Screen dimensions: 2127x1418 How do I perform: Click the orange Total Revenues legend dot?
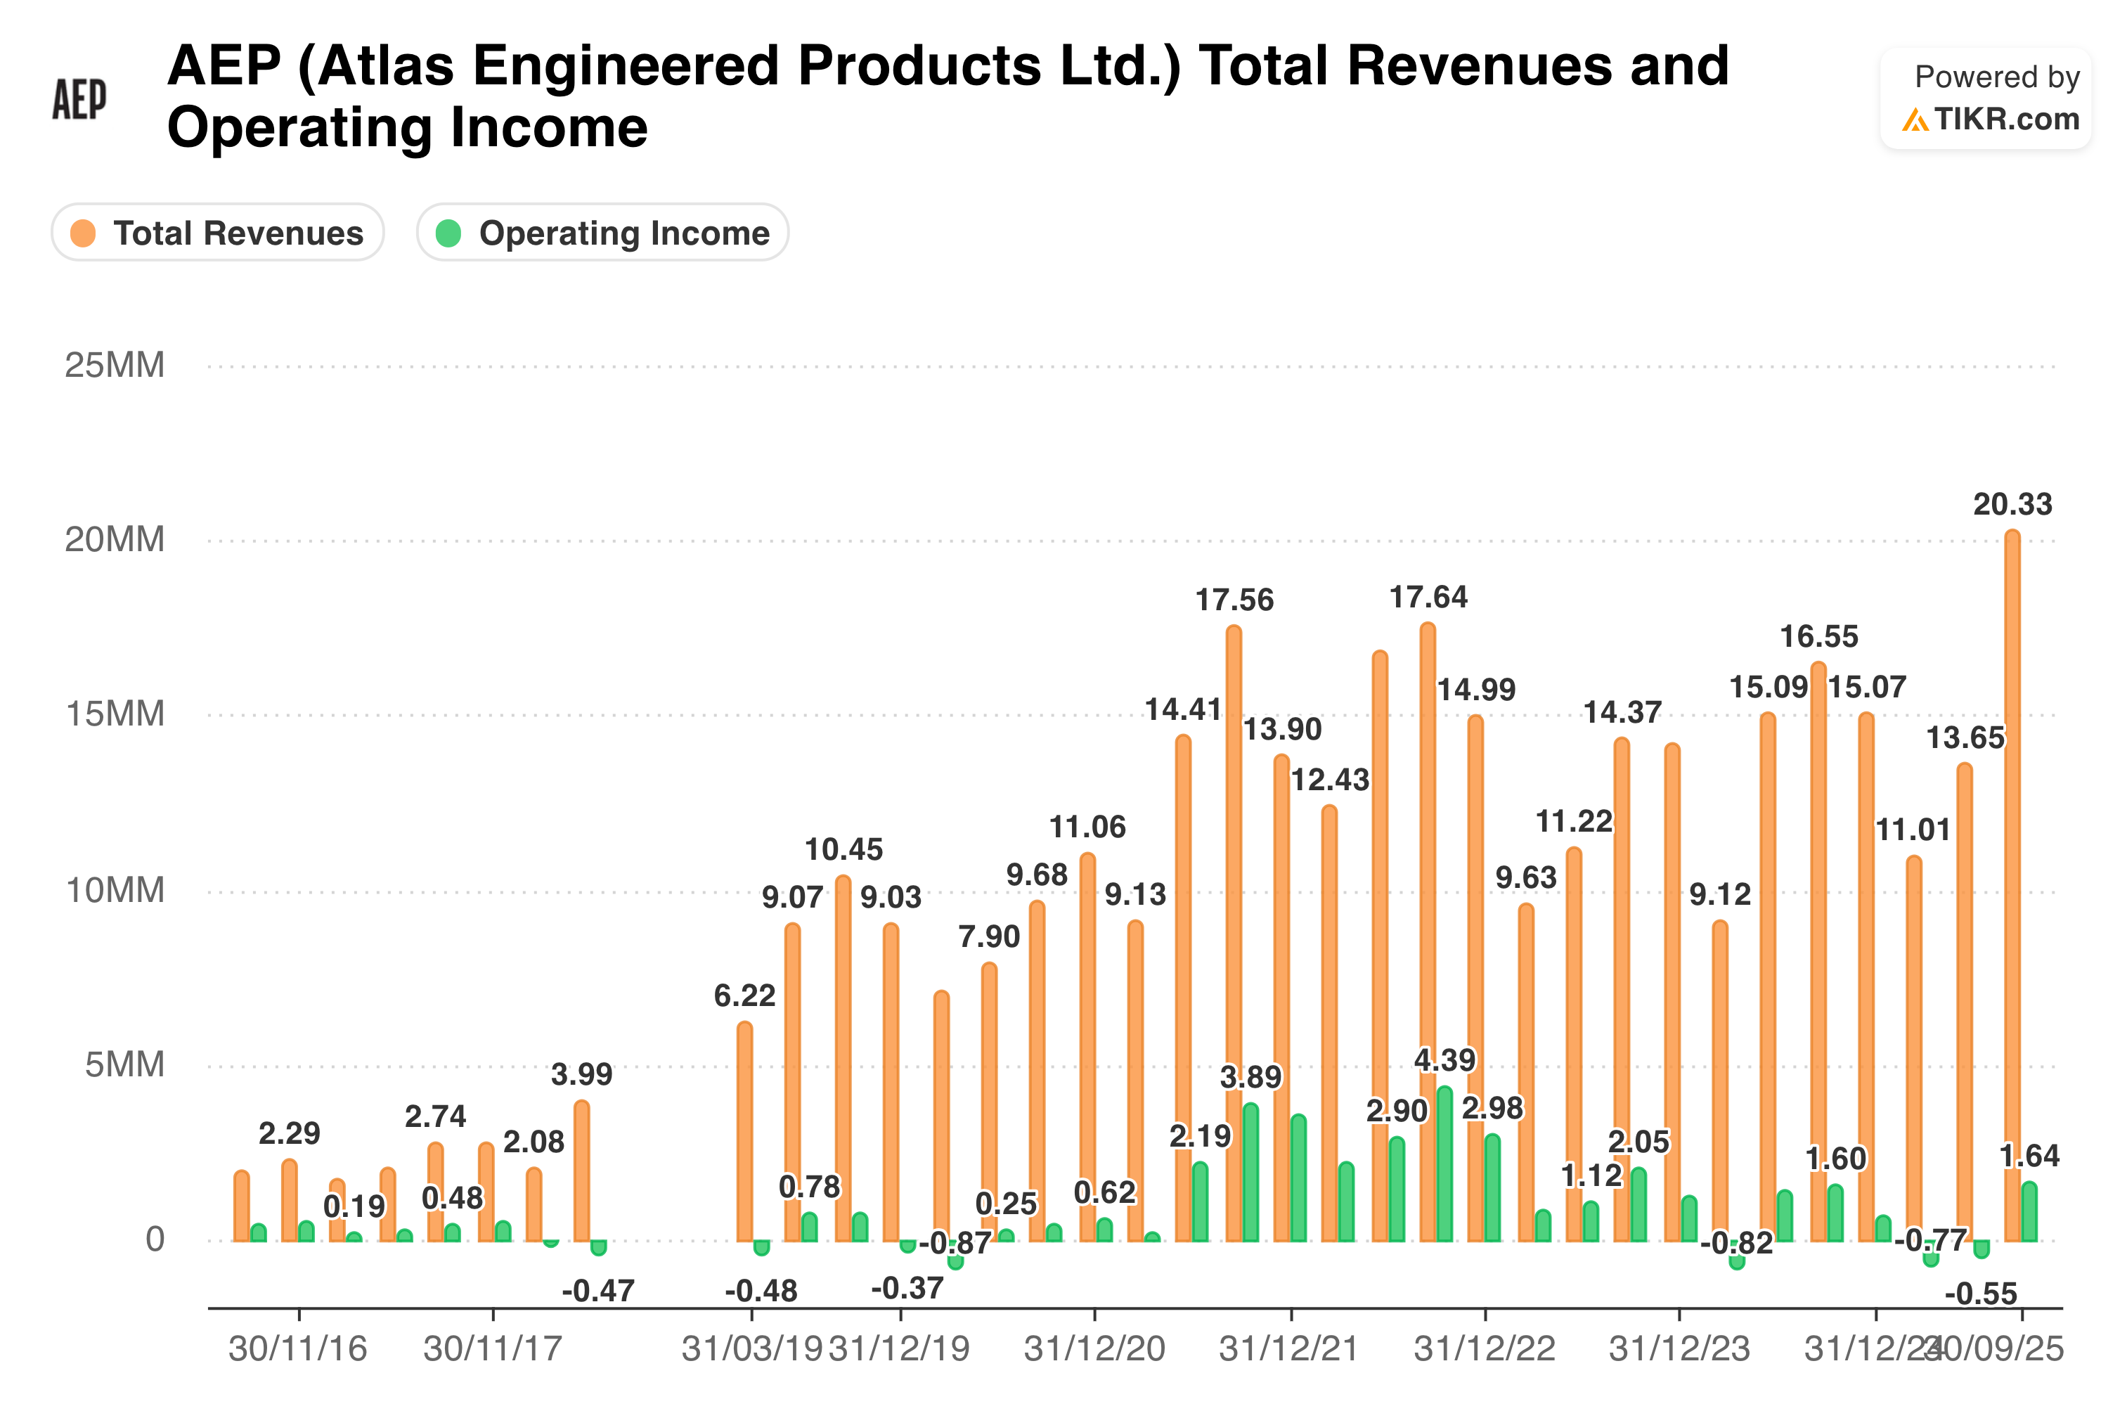(x=83, y=233)
